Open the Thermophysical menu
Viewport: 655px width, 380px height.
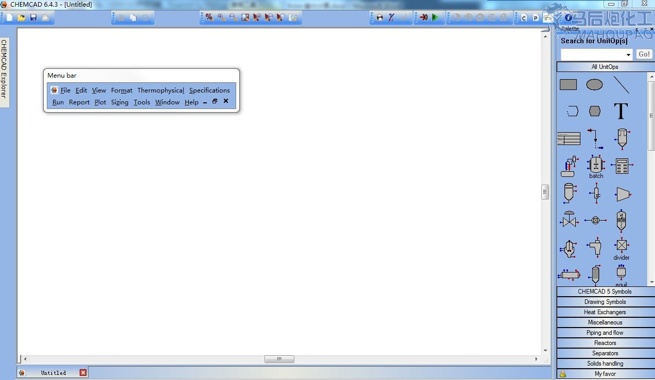pos(161,91)
